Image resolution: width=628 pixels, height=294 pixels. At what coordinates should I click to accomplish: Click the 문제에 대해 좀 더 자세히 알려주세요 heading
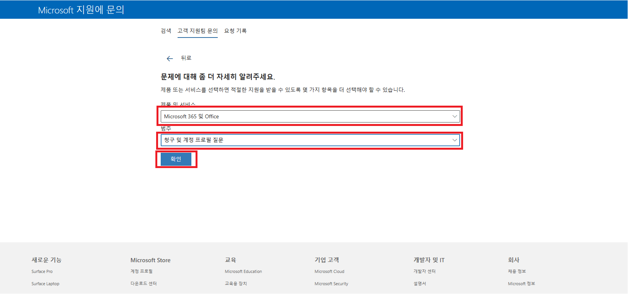[x=218, y=77]
